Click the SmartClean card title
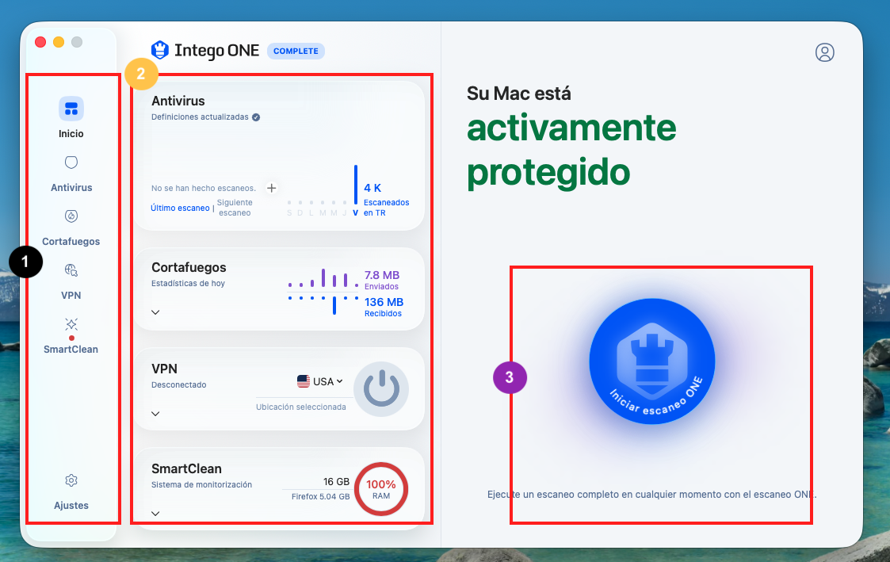The height and width of the screenshot is (562, 890). (x=187, y=469)
